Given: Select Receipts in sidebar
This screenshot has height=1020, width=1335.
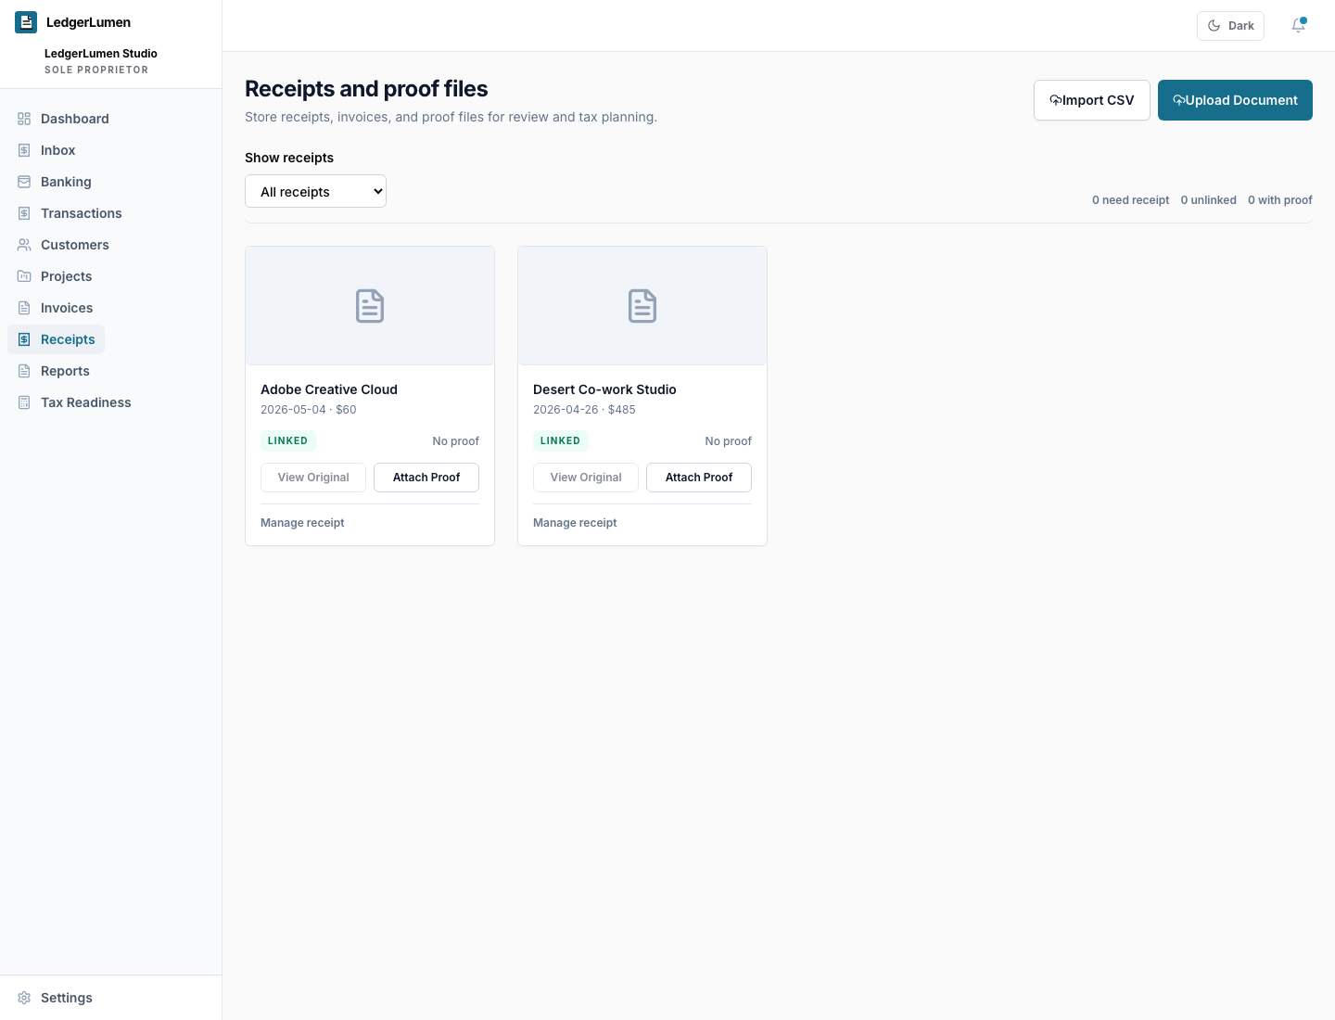Looking at the screenshot, I should pos(56,339).
